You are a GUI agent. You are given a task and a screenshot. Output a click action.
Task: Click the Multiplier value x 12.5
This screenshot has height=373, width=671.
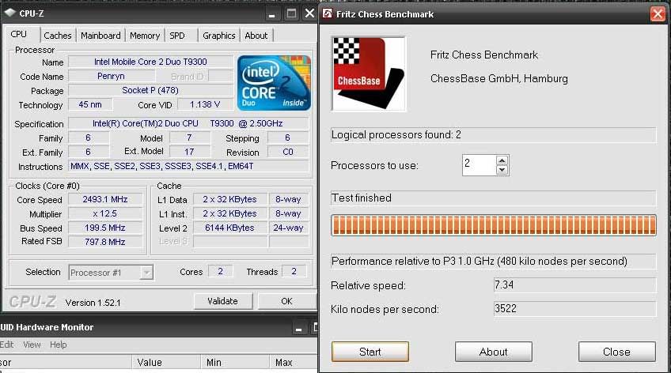tap(105, 213)
